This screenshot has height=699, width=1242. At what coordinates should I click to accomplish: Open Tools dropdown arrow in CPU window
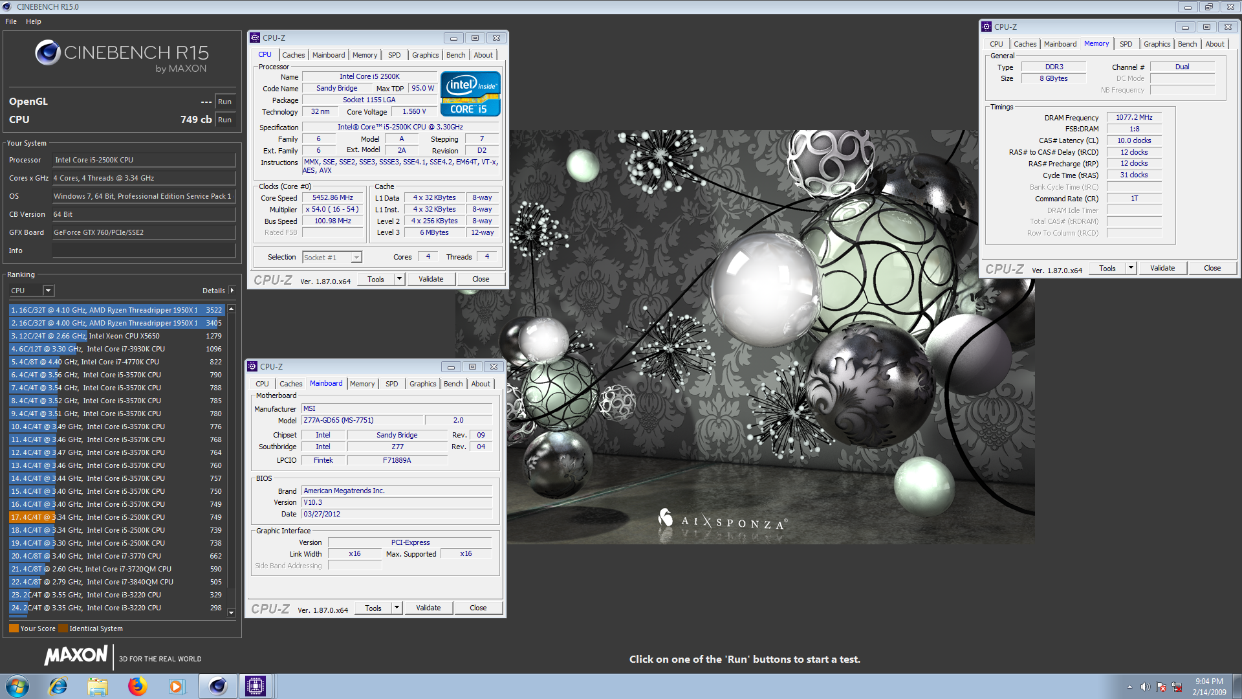pyautogui.click(x=399, y=279)
